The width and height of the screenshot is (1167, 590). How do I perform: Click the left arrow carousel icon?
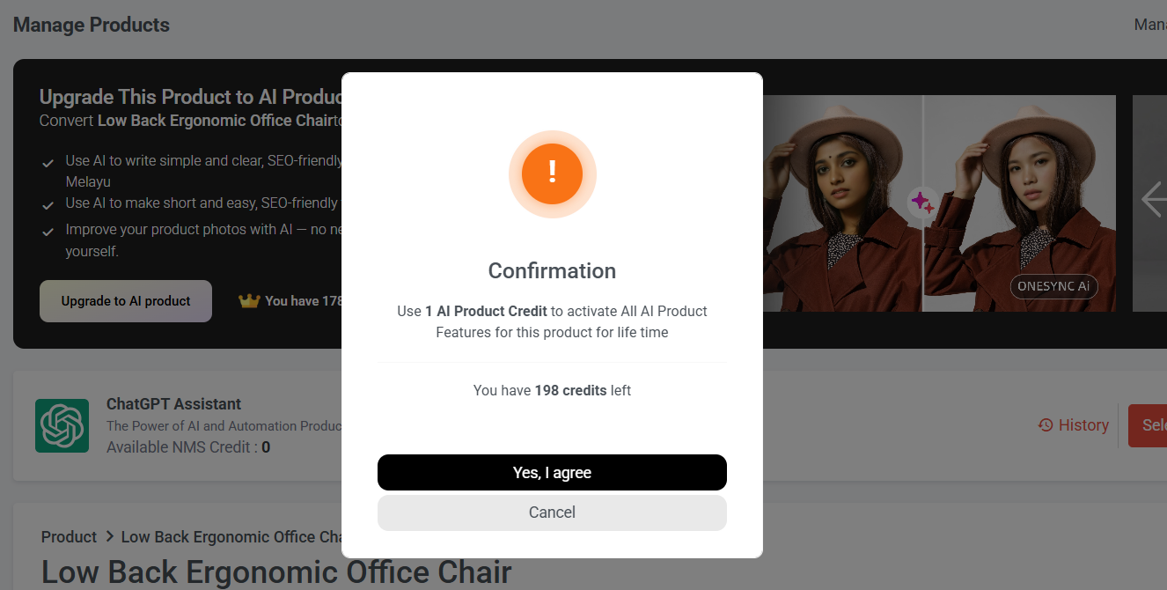coord(1153,199)
